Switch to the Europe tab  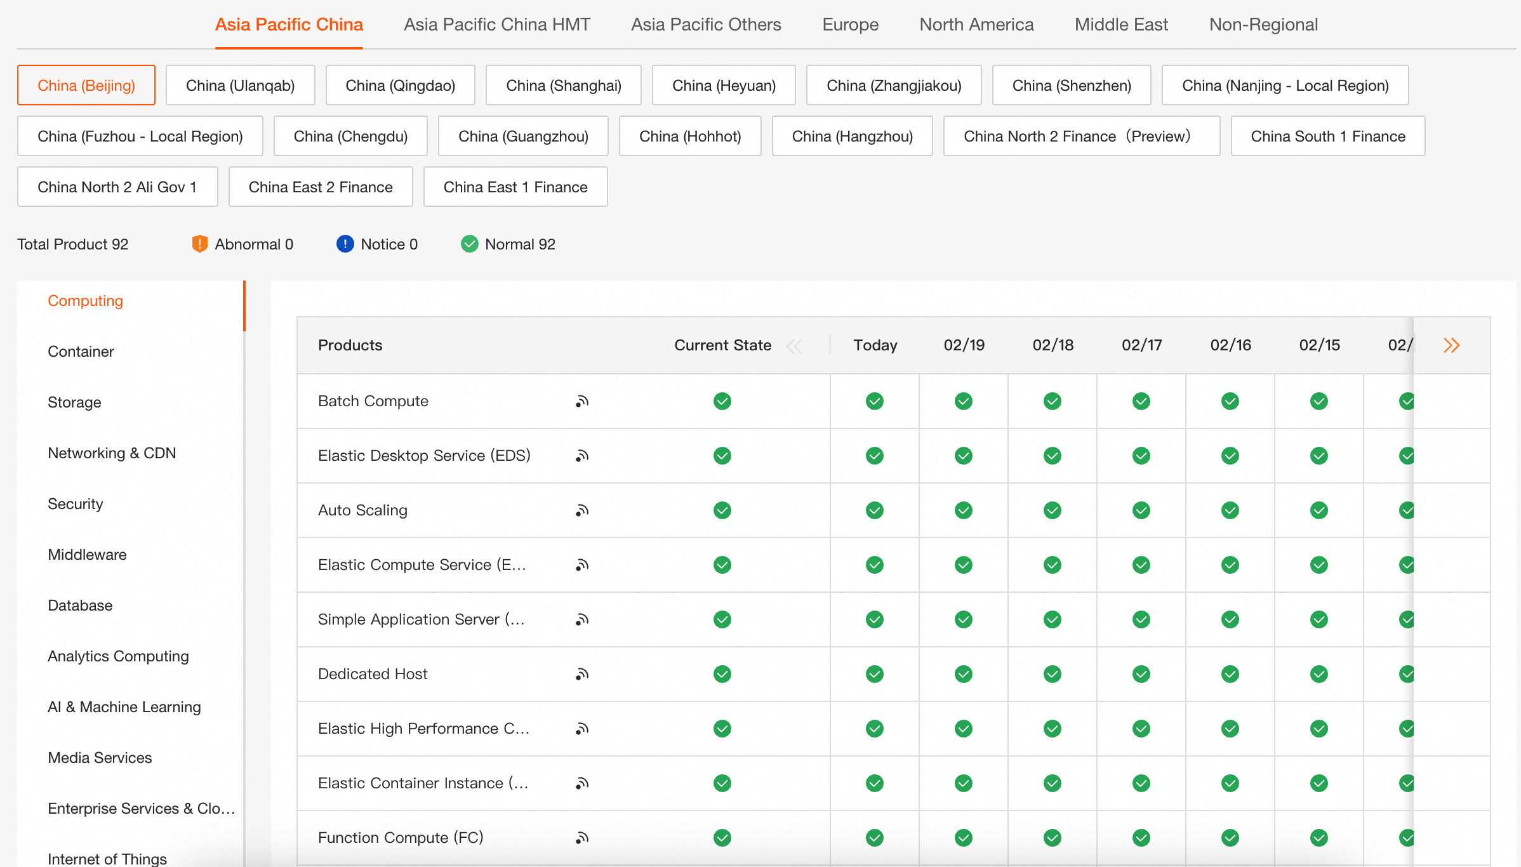[x=851, y=25]
